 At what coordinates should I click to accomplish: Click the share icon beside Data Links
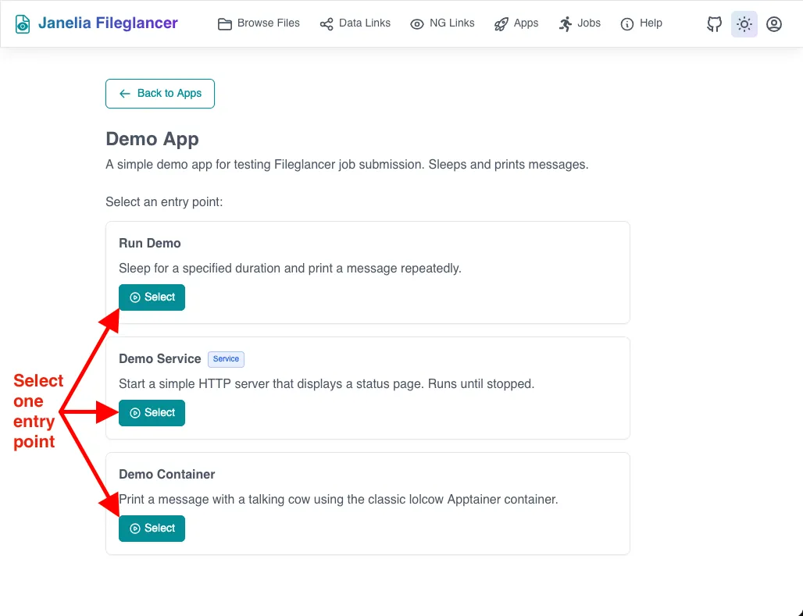point(327,24)
